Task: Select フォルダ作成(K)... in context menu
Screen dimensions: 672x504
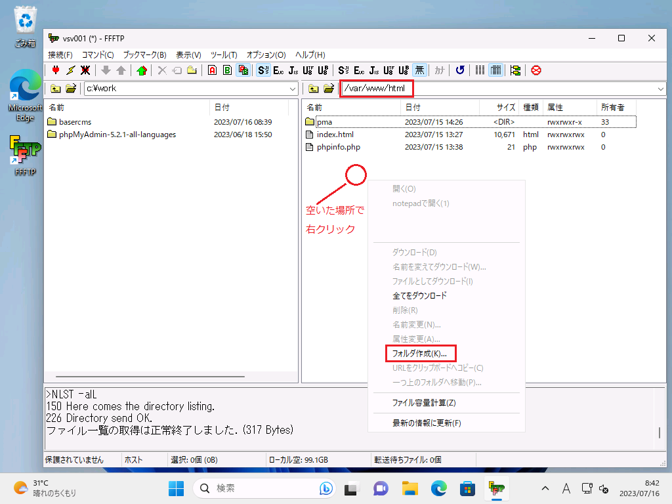Action: click(419, 353)
